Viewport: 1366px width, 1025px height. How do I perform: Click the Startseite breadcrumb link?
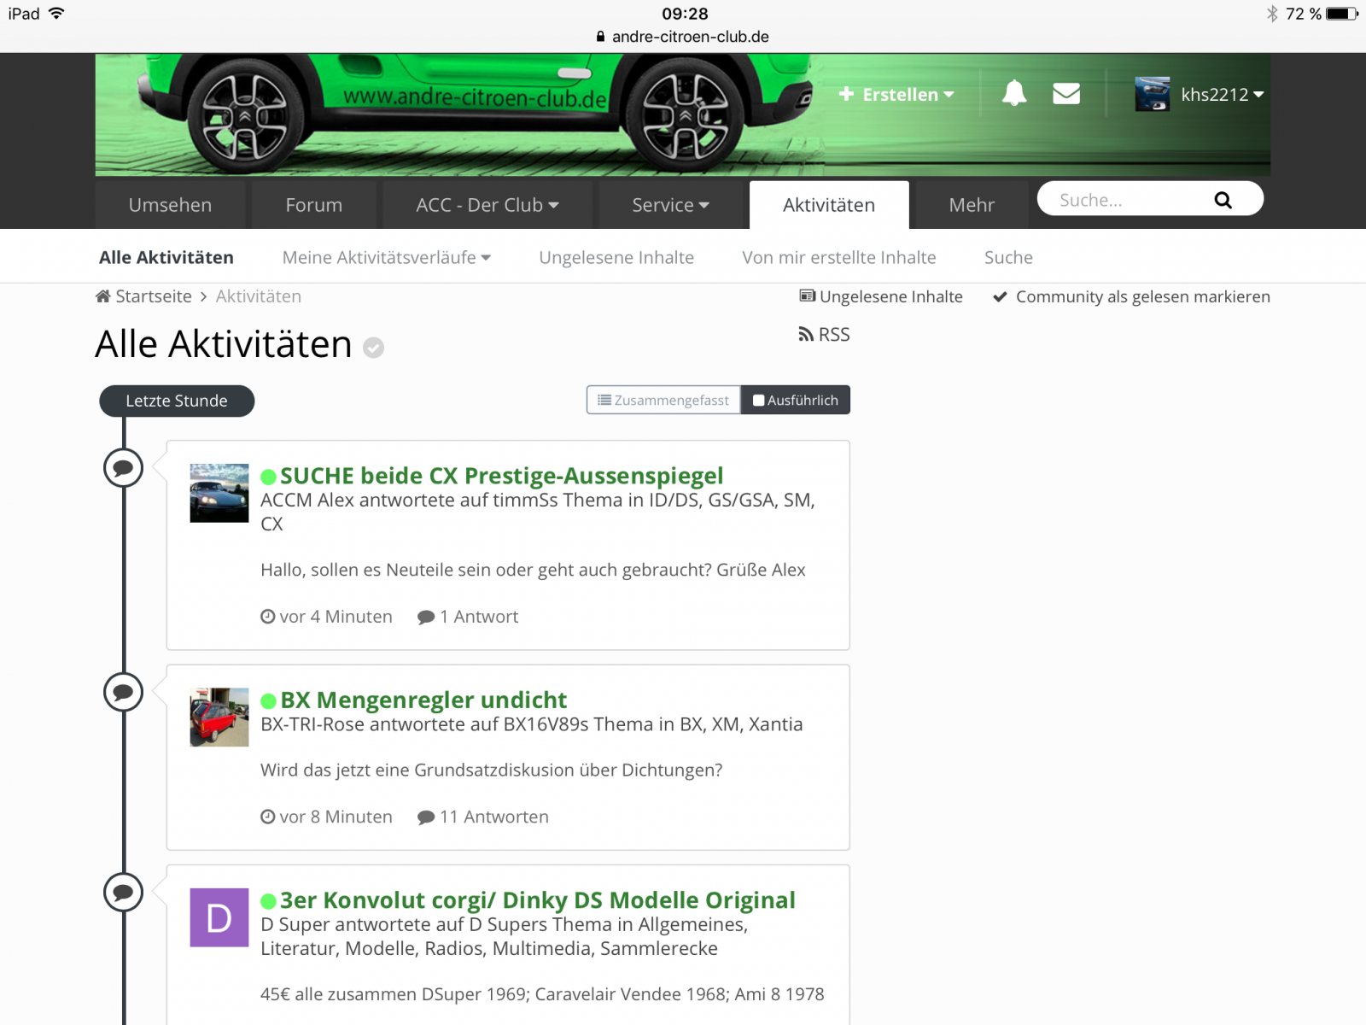coord(154,296)
